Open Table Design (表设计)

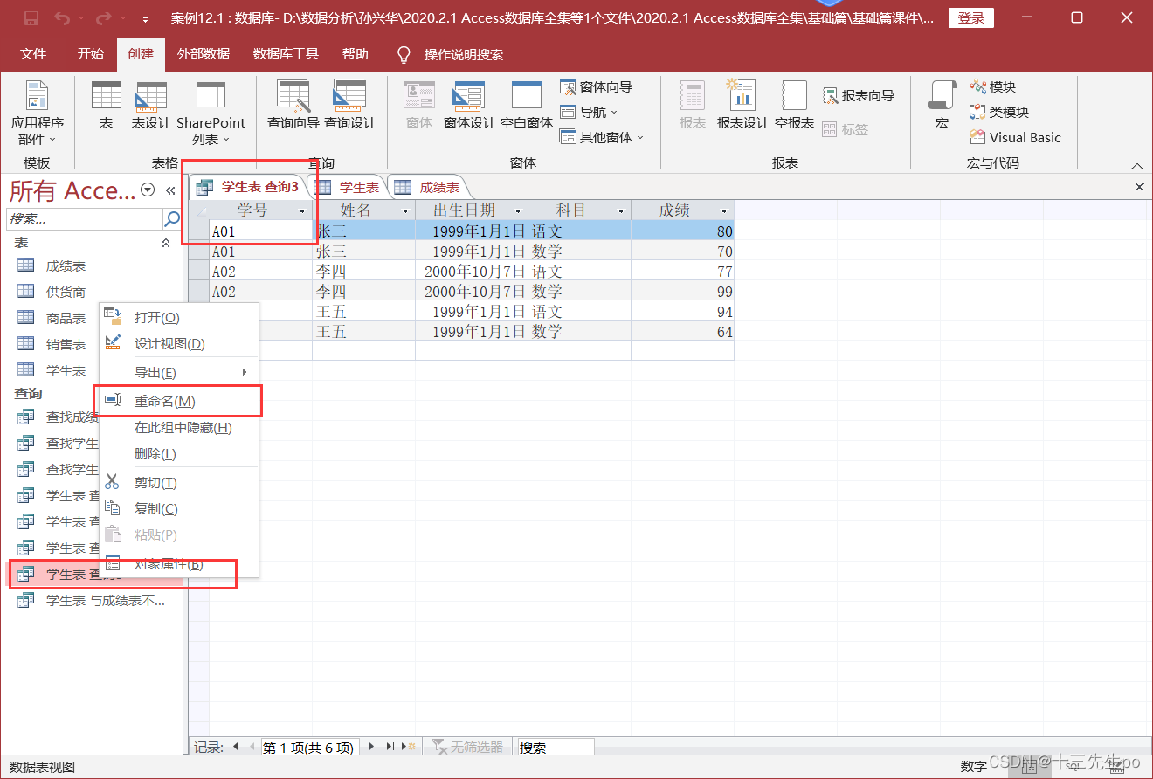point(151,106)
